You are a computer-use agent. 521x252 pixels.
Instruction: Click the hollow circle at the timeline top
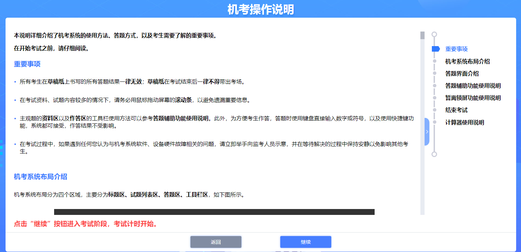[x=434, y=34]
